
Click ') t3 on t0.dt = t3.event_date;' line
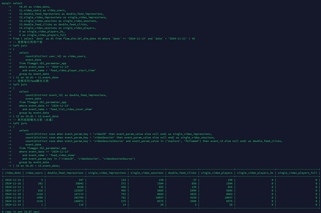click(x=36, y=166)
